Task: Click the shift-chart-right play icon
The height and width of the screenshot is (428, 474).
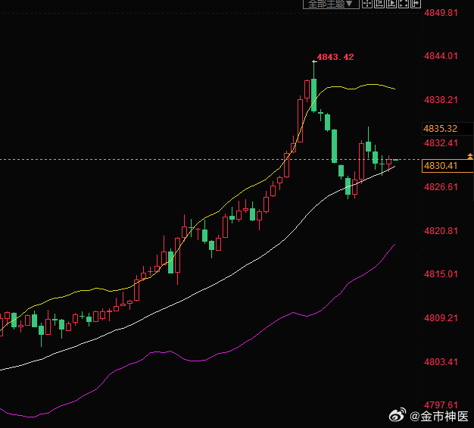Action: click(391, 4)
